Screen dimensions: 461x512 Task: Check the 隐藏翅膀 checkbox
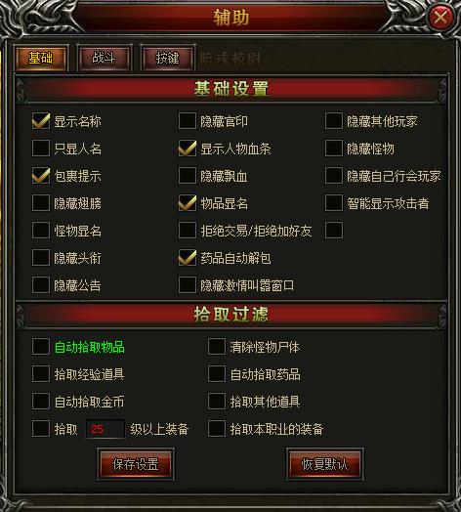[41, 203]
